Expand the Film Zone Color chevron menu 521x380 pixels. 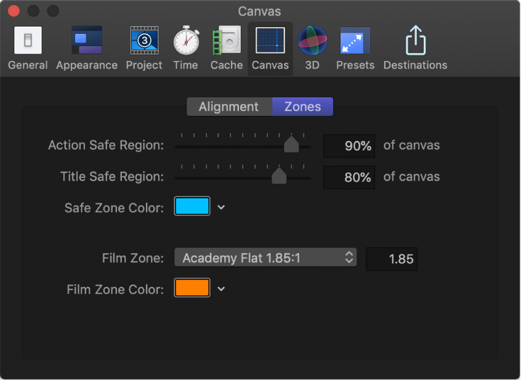tap(222, 289)
